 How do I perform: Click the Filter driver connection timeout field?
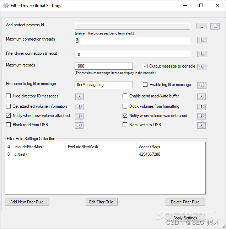pos(132,54)
